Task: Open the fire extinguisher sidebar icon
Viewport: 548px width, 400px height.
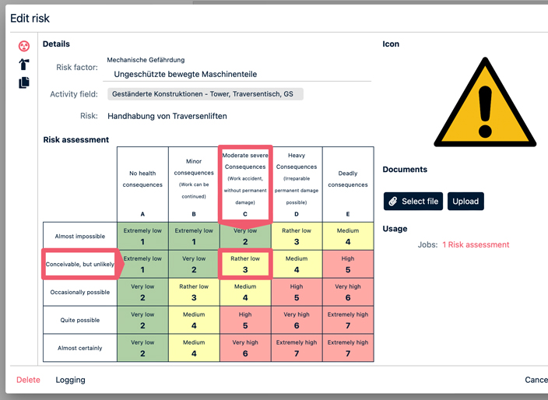Action: pos(24,65)
